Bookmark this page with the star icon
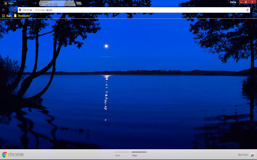The height and width of the screenshot is (160, 257). point(247,10)
